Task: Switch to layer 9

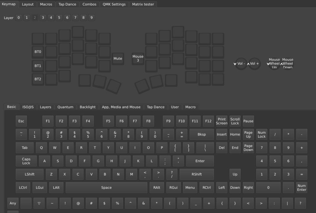Action: point(91,18)
